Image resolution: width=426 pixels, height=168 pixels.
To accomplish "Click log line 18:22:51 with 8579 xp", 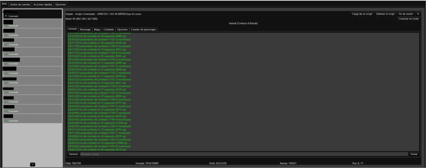I will pyautogui.click(x=97, y=90).
